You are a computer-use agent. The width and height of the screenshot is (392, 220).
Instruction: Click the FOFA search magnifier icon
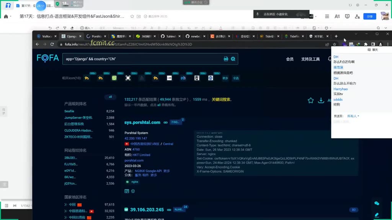coord(233,59)
